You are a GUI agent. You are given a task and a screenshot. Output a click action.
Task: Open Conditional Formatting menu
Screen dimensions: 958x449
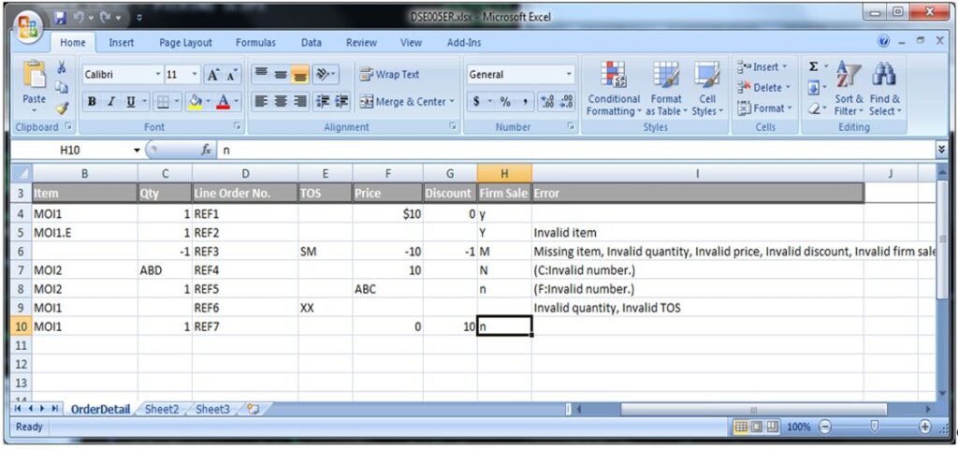point(614,89)
